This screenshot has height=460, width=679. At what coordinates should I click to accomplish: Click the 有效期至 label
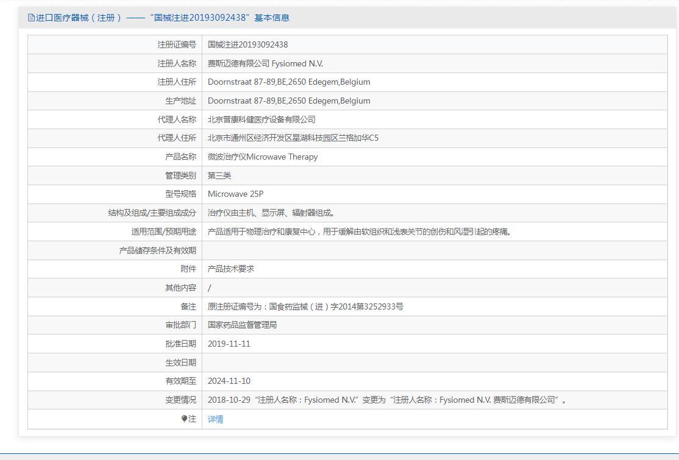(x=180, y=381)
